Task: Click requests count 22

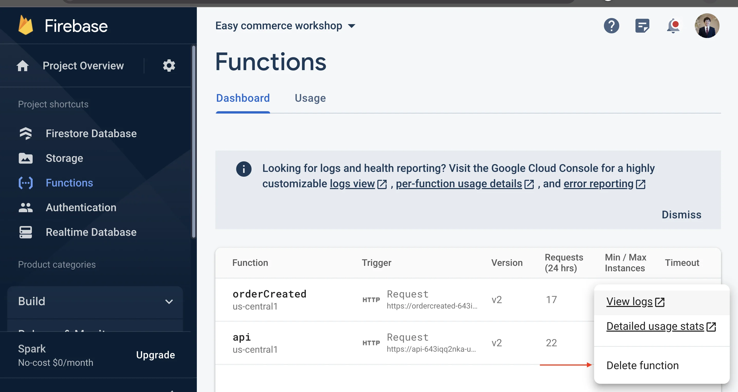Action: point(551,343)
